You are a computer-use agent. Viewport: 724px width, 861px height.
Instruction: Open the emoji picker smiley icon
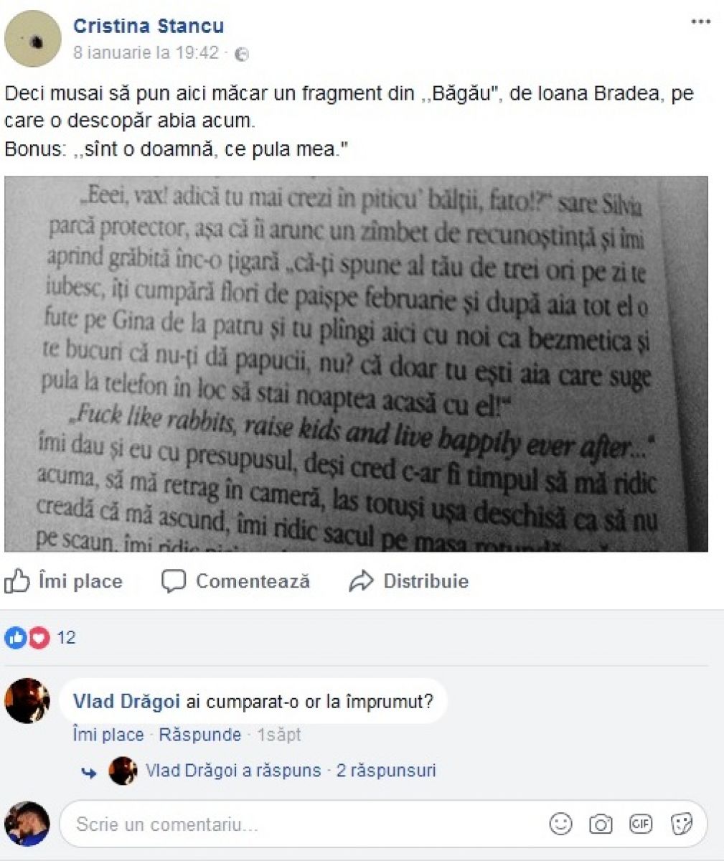coord(560,824)
